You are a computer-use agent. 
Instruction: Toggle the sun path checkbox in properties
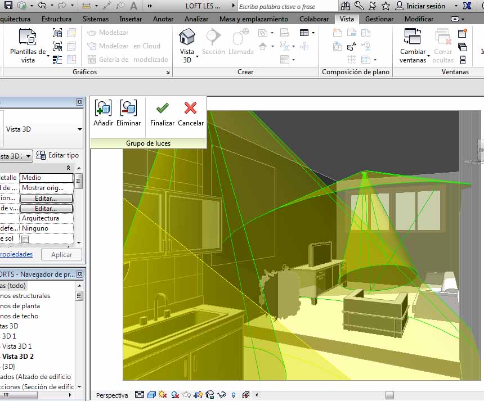click(25, 239)
